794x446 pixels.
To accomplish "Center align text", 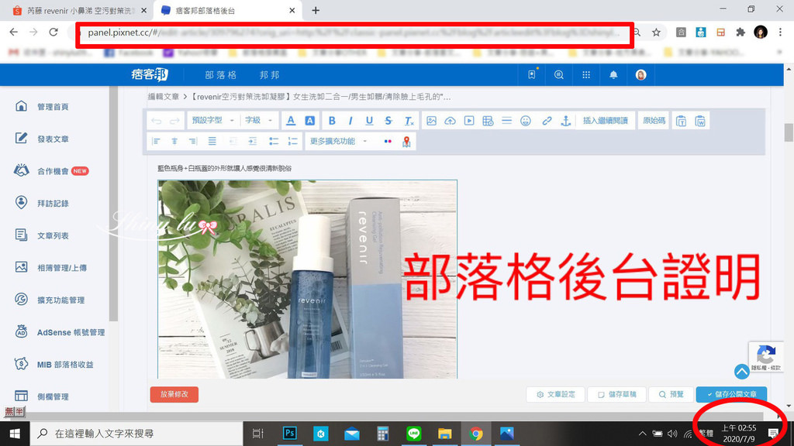I will [174, 142].
